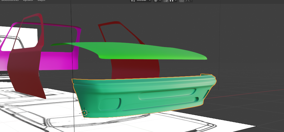
Task: Open the Global transform orientation dropdown
Action: pyautogui.click(x=141, y=1)
